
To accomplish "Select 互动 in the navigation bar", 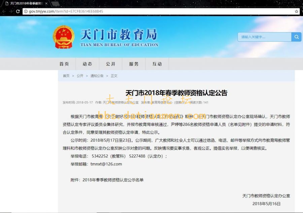I will click(x=157, y=64).
